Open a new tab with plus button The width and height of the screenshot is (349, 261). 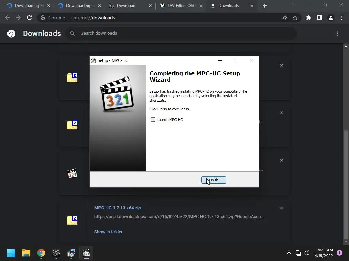[x=264, y=6]
